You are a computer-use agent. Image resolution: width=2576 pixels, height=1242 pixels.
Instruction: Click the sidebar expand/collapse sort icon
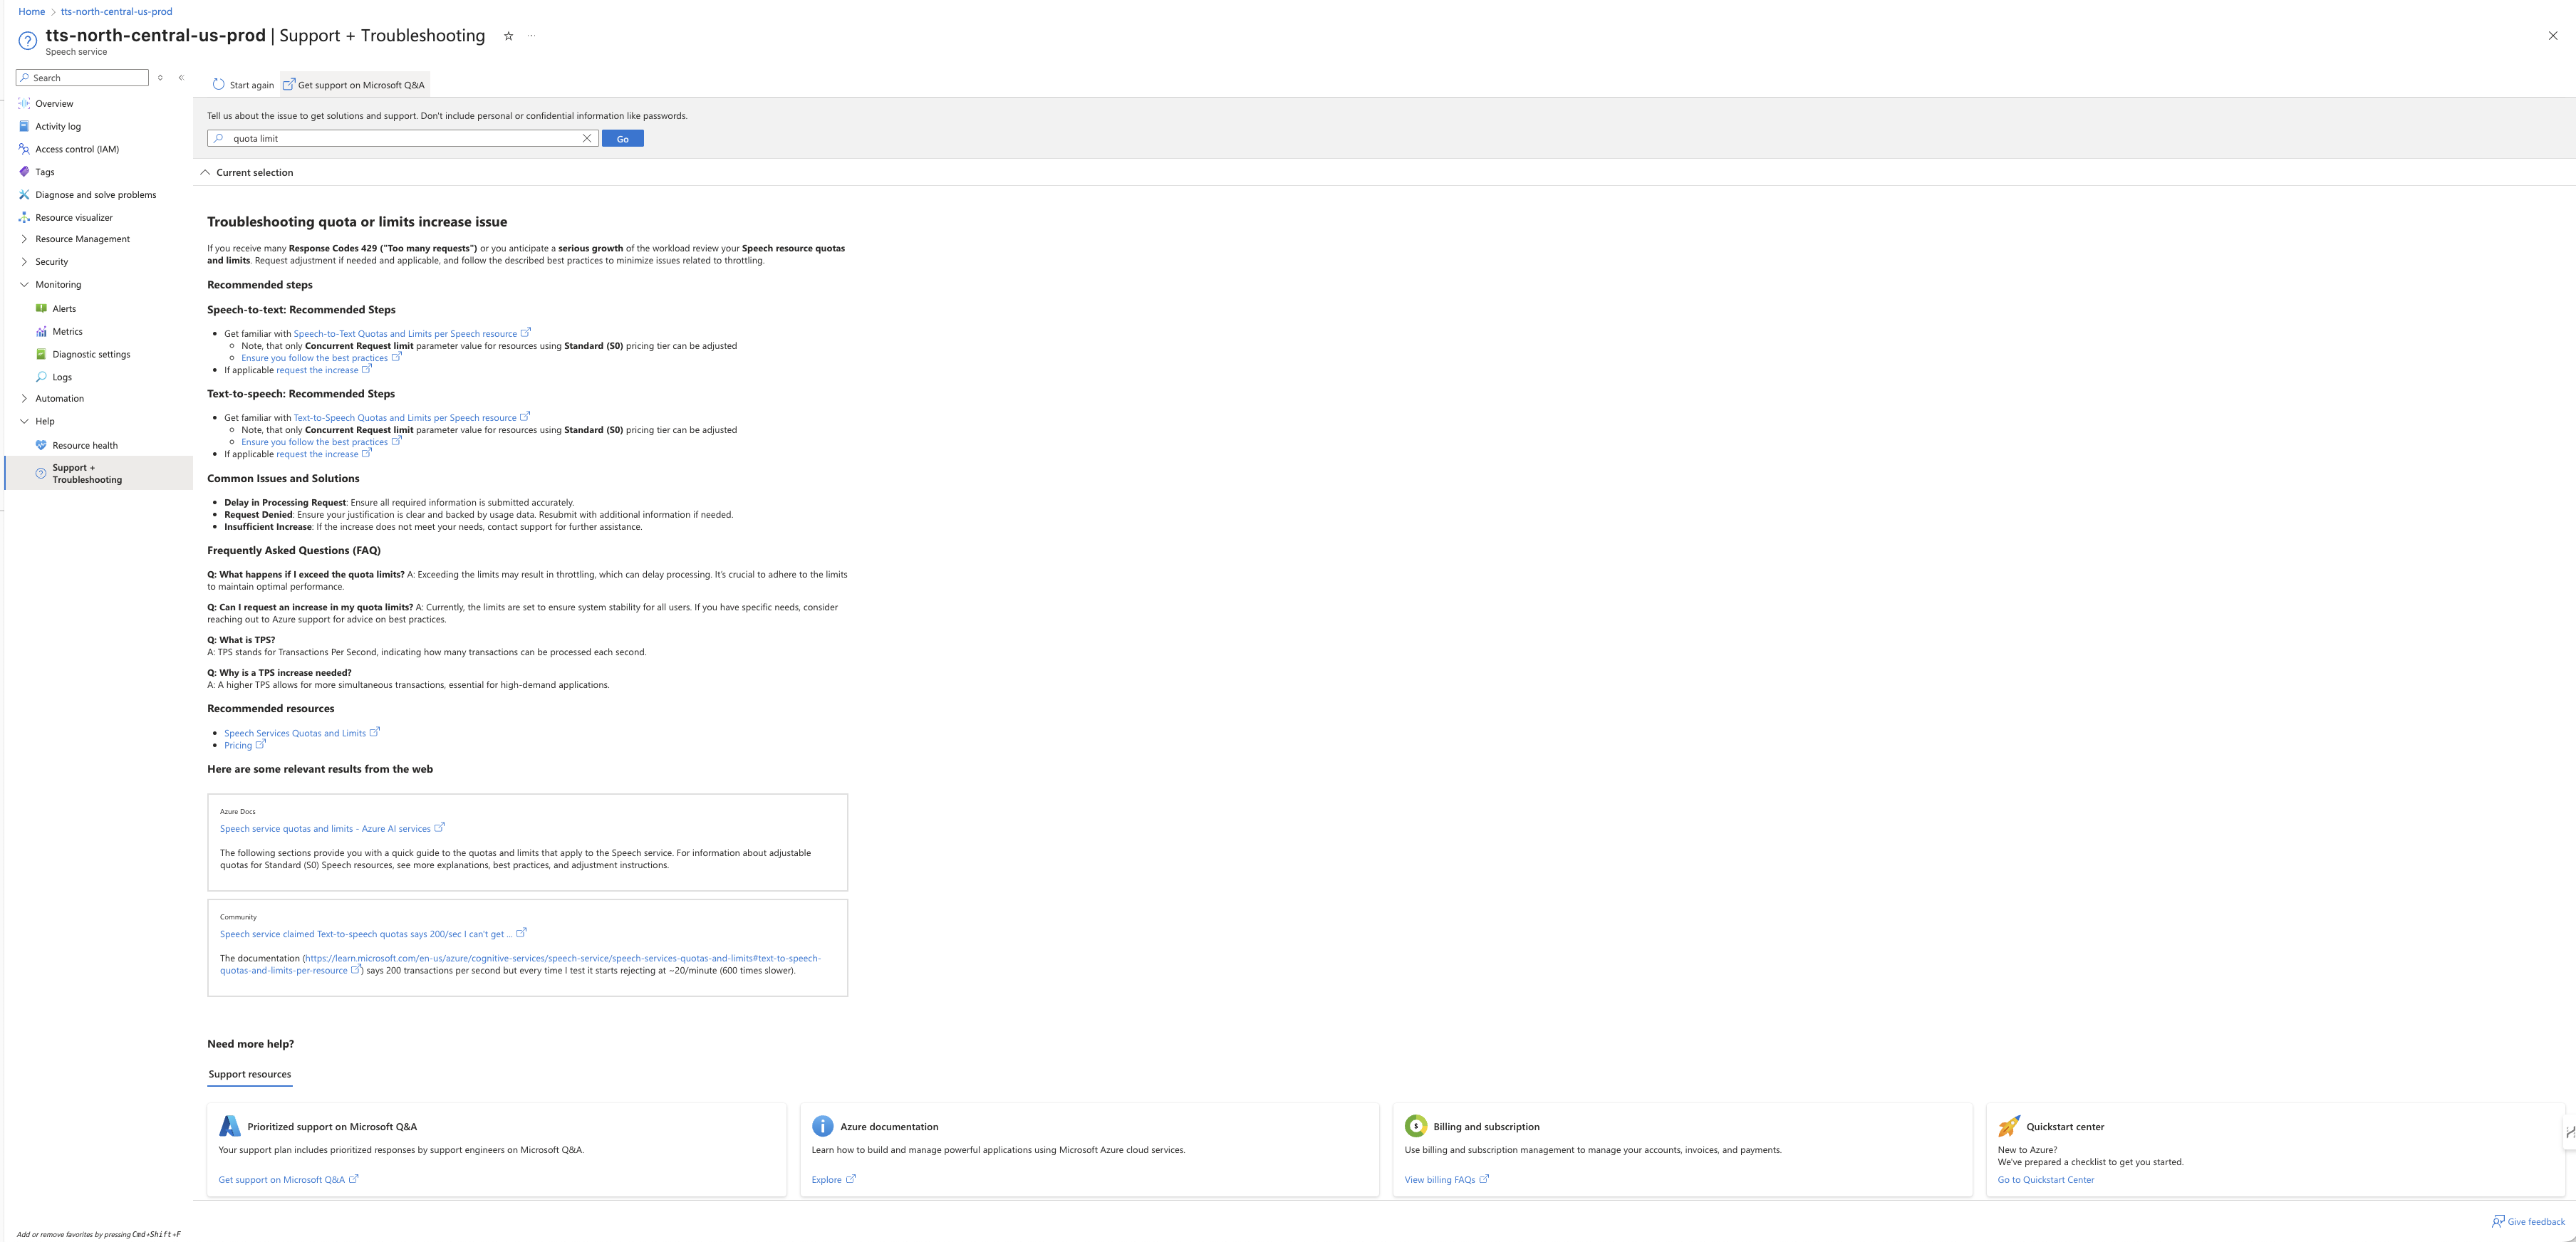pyautogui.click(x=160, y=77)
